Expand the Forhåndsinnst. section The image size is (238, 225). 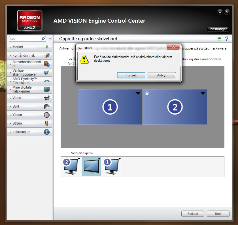(x=29, y=55)
